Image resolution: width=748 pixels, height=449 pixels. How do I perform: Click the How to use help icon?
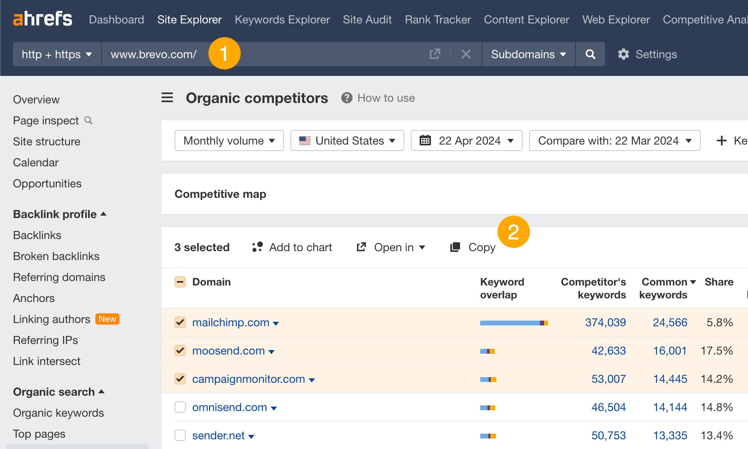[347, 97]
